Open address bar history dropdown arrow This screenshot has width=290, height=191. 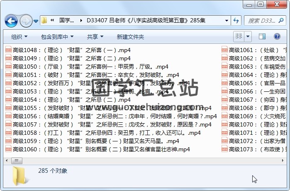click(227, 20)
